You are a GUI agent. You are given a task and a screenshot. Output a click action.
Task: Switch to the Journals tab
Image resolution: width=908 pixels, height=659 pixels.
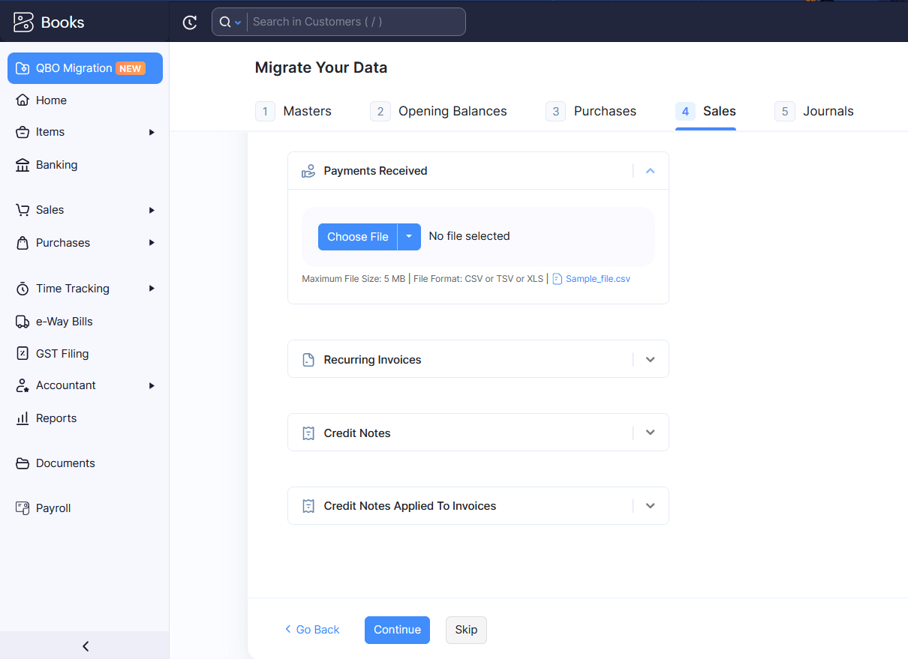click(828, 111)
